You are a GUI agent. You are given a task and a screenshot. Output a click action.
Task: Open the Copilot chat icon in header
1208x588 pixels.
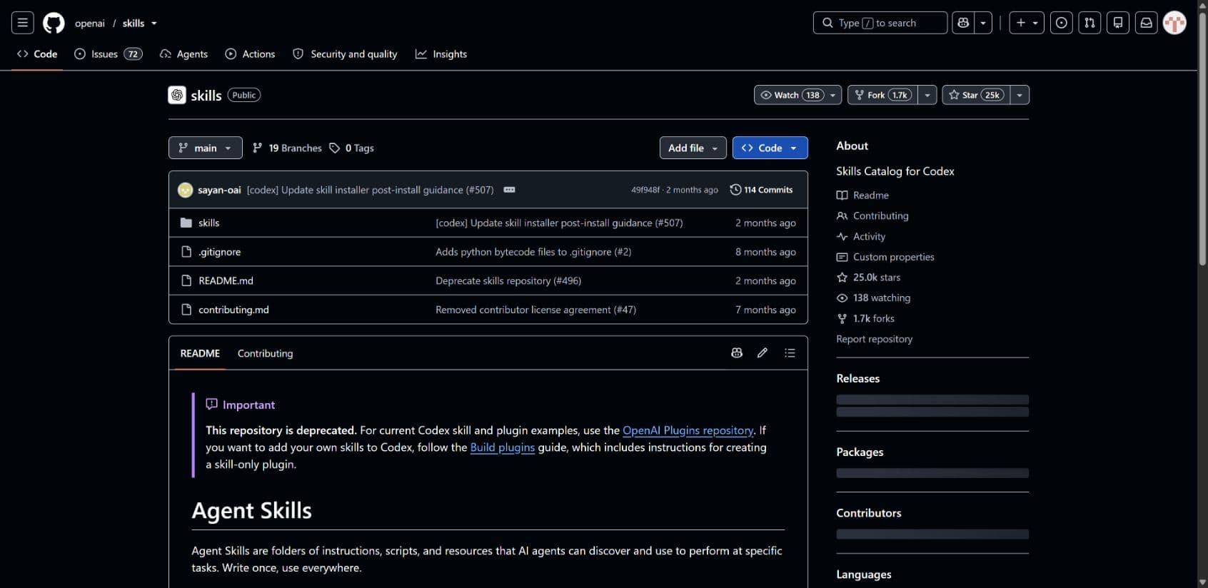click(963, 23)
